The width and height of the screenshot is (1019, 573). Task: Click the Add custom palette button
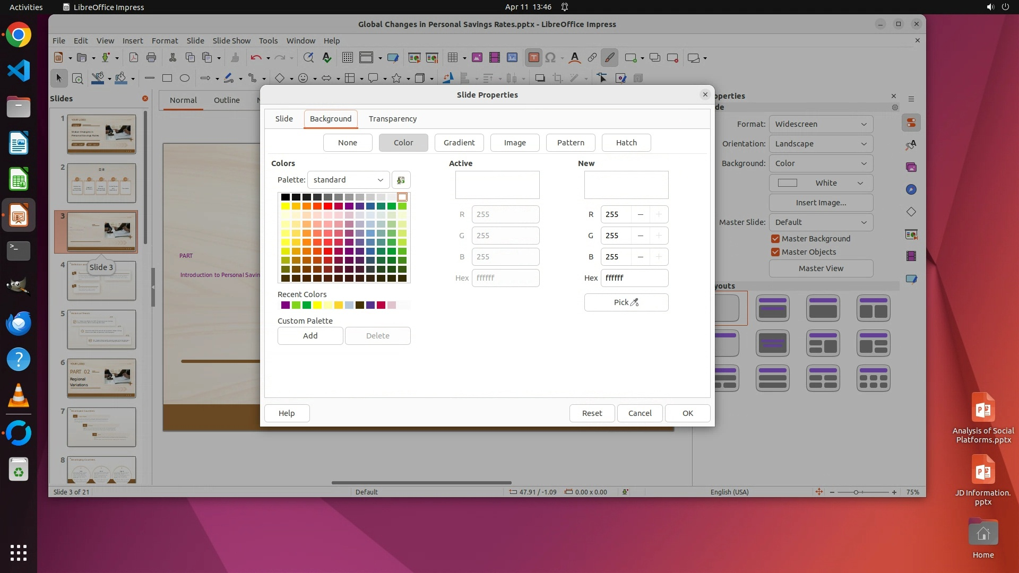click(310, 336)
